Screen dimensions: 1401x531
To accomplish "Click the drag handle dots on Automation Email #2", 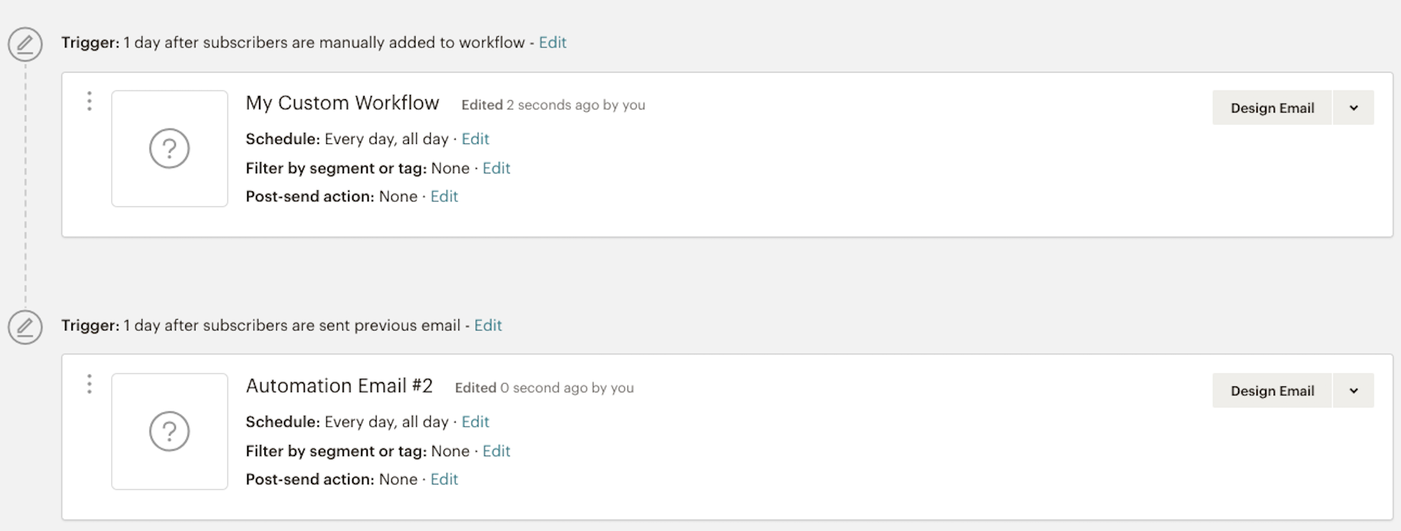I will coord(89,384).
